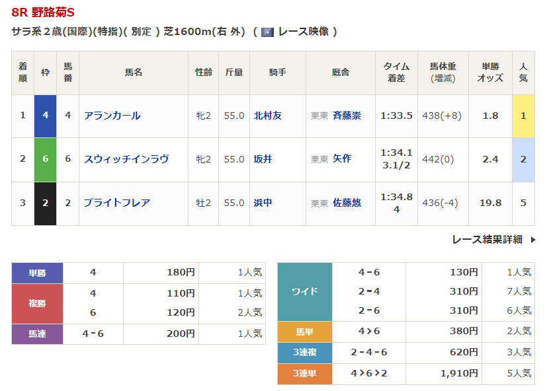Click the black frame number 2 cell
This screenshot has width=549, height=391.
[45, 203]
